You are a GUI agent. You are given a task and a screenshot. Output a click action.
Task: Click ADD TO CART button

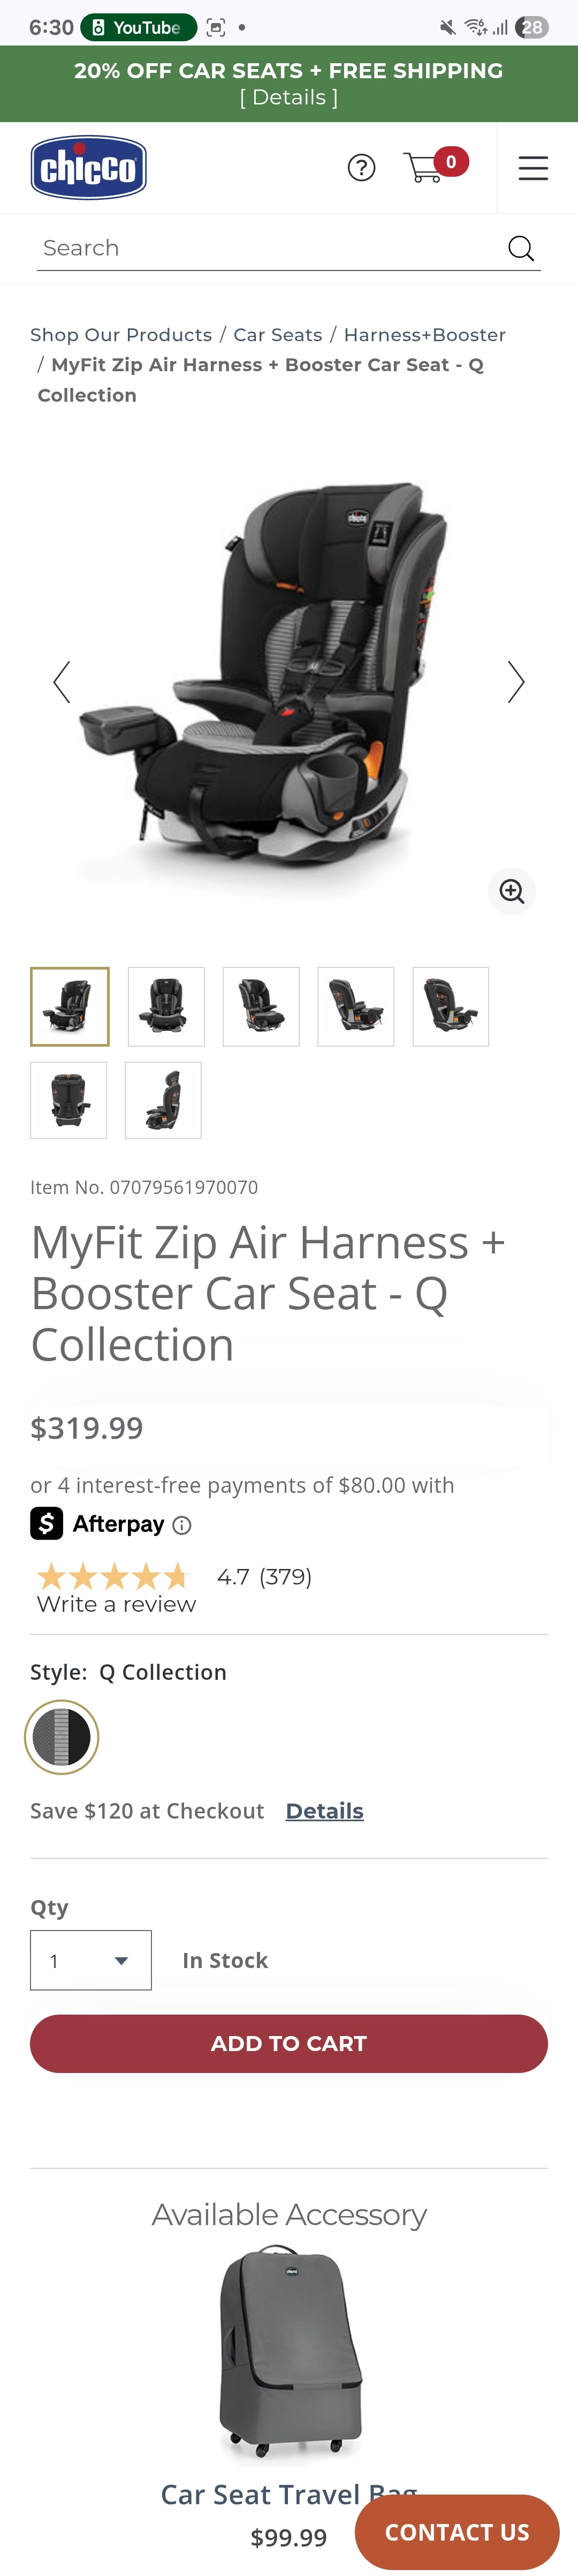tap(288, 2043)
